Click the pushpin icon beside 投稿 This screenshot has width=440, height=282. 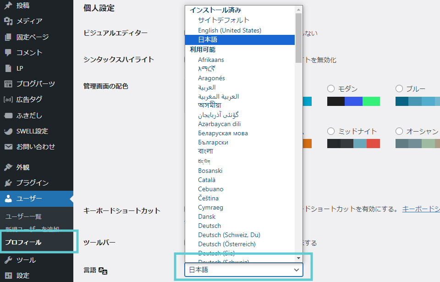point(8,6)
